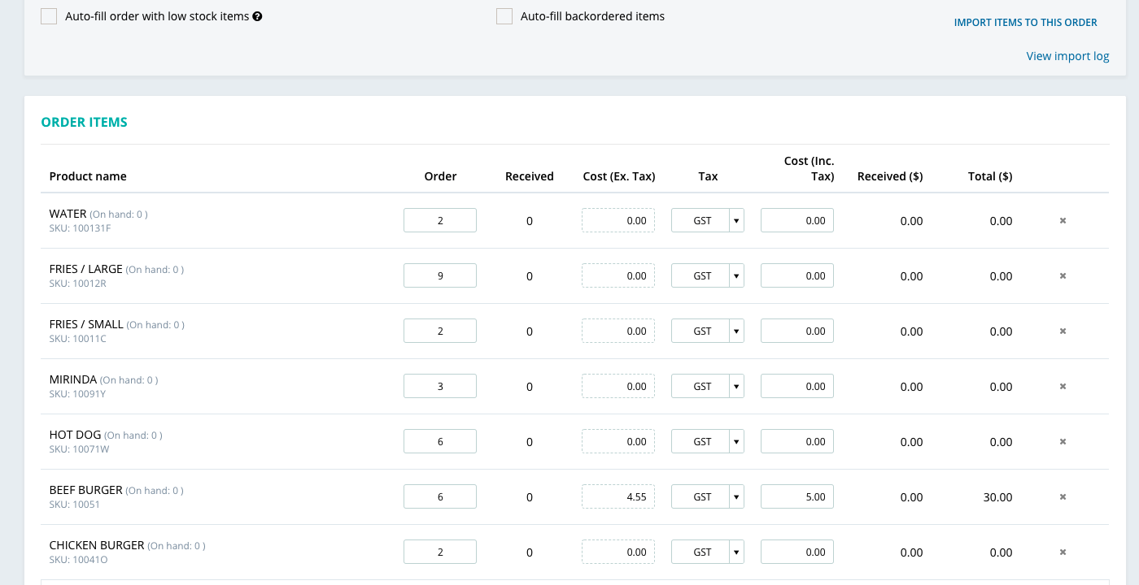Click Import Items To This Order

(1025, 23)
